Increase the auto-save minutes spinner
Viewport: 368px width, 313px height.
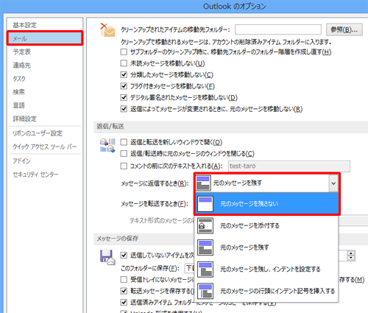pos(351,253)
